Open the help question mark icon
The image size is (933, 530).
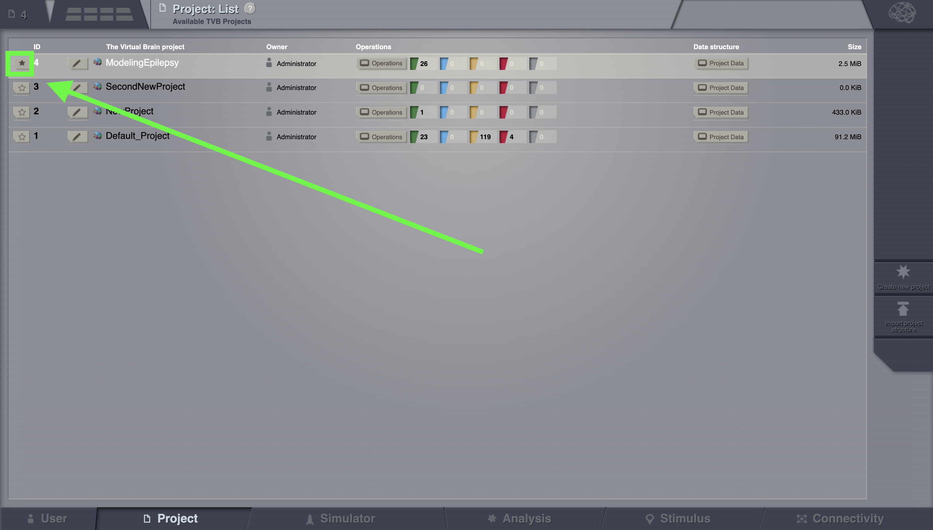[250, 8]
